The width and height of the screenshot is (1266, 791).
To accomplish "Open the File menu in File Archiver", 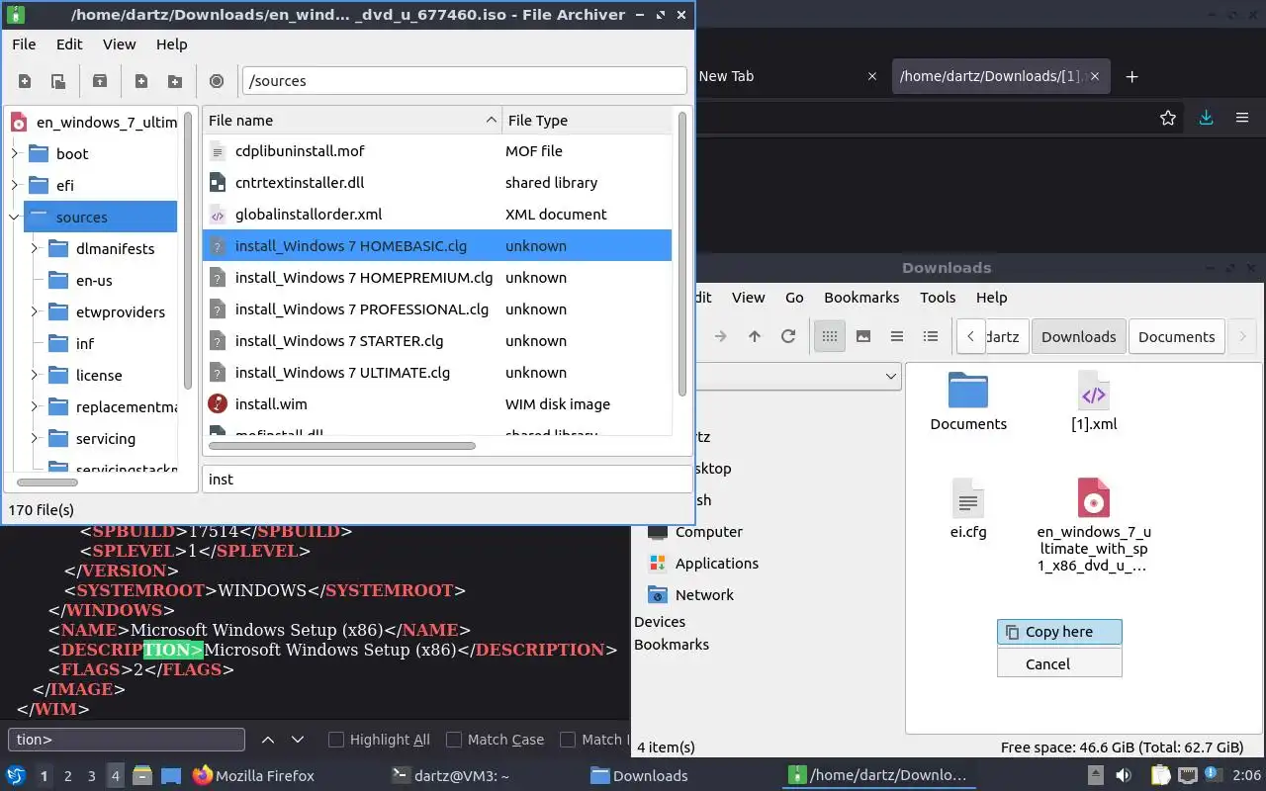I will [x=24, y=44].
